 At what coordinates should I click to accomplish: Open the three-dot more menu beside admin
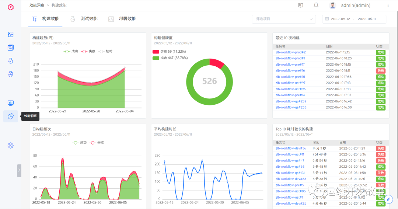point(388,5)
